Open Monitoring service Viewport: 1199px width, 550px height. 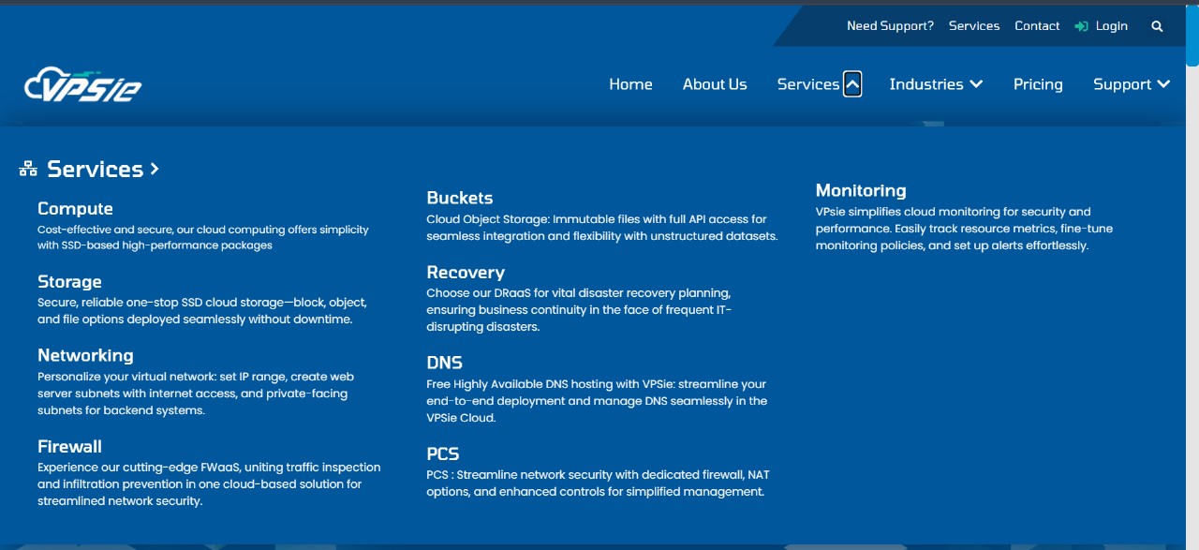point(861,190)
